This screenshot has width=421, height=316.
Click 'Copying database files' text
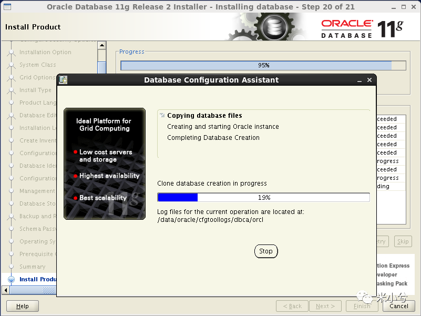[204, 116]
